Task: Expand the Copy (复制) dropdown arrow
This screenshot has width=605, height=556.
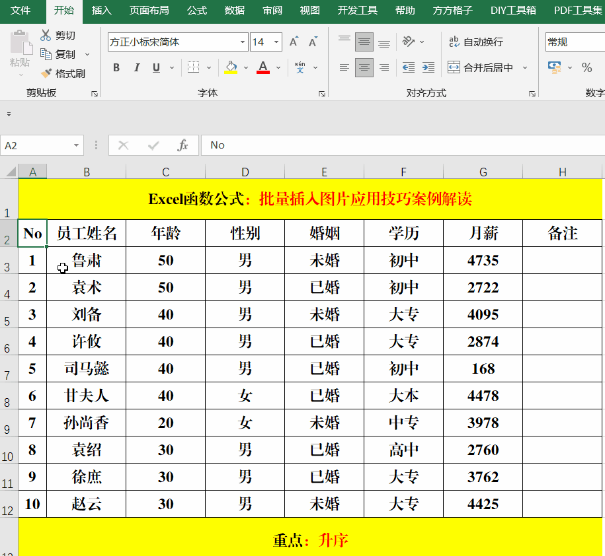Action: tap(87, 54)
